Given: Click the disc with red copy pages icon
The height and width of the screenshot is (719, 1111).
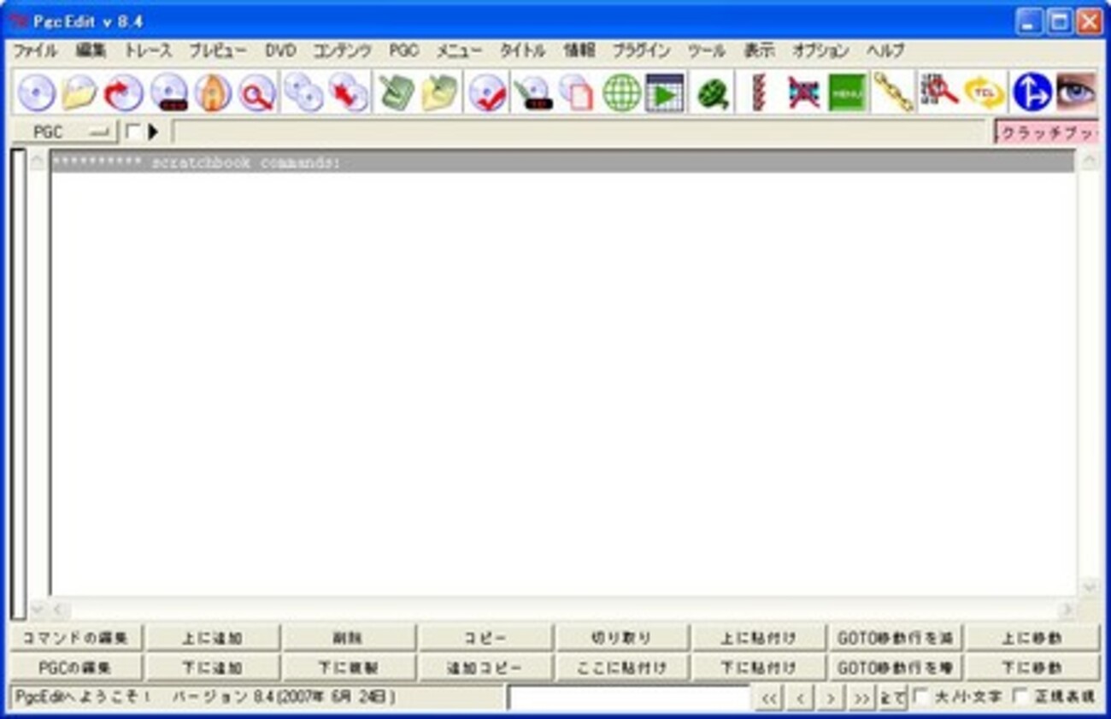Looking at the screenshot, I should [x=577, y=92].
